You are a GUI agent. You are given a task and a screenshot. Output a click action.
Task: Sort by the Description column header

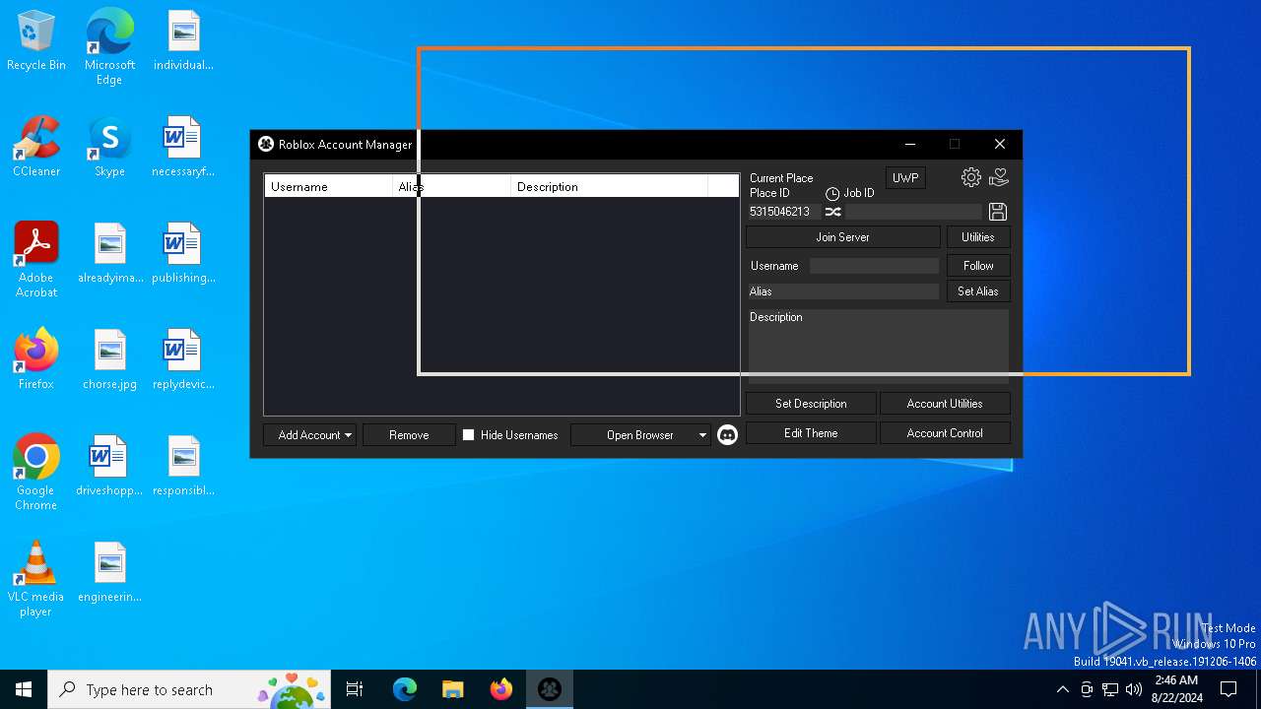[x=609, y=186]
